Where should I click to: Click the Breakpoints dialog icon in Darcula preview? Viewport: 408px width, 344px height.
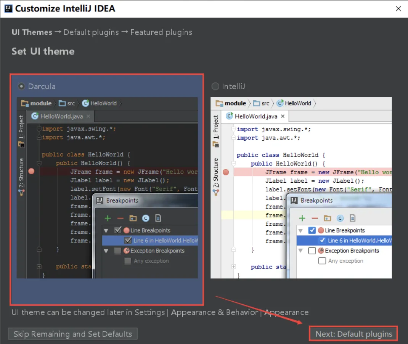(x=100, y=200)
